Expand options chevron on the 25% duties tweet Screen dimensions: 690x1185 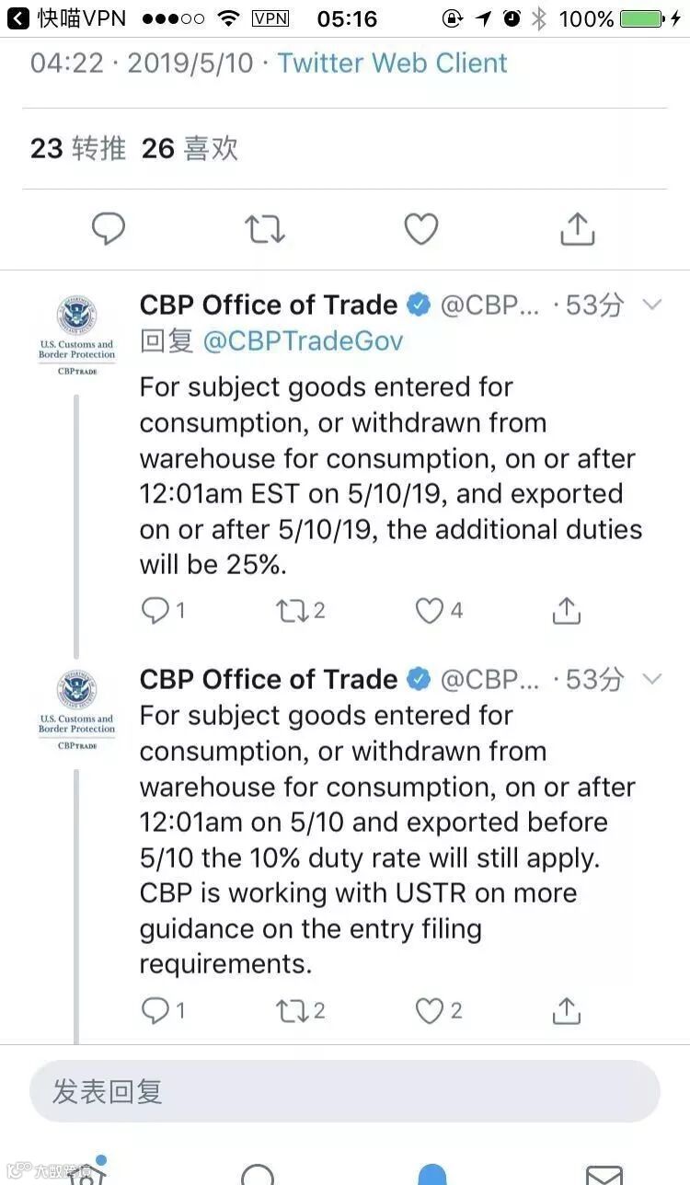click(x=651, y=305)
